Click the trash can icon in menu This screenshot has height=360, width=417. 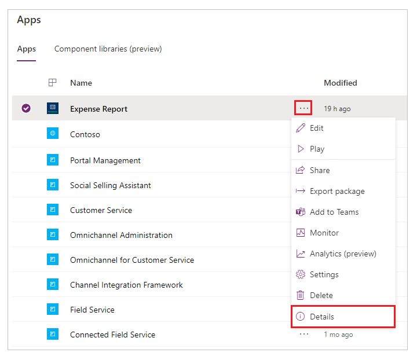[300, 295]
